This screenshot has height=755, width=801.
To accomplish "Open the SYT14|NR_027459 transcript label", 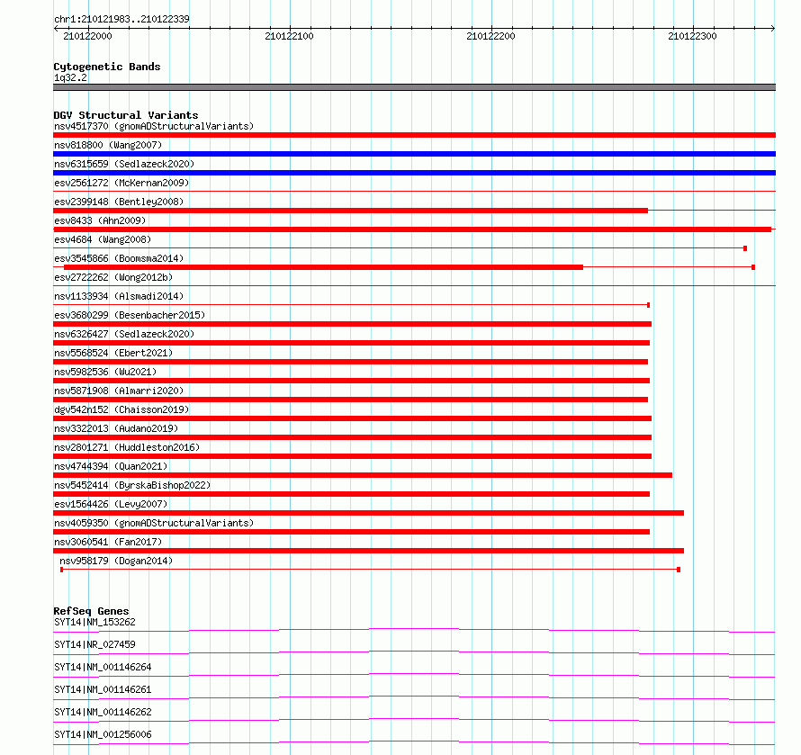I will 94,644.
